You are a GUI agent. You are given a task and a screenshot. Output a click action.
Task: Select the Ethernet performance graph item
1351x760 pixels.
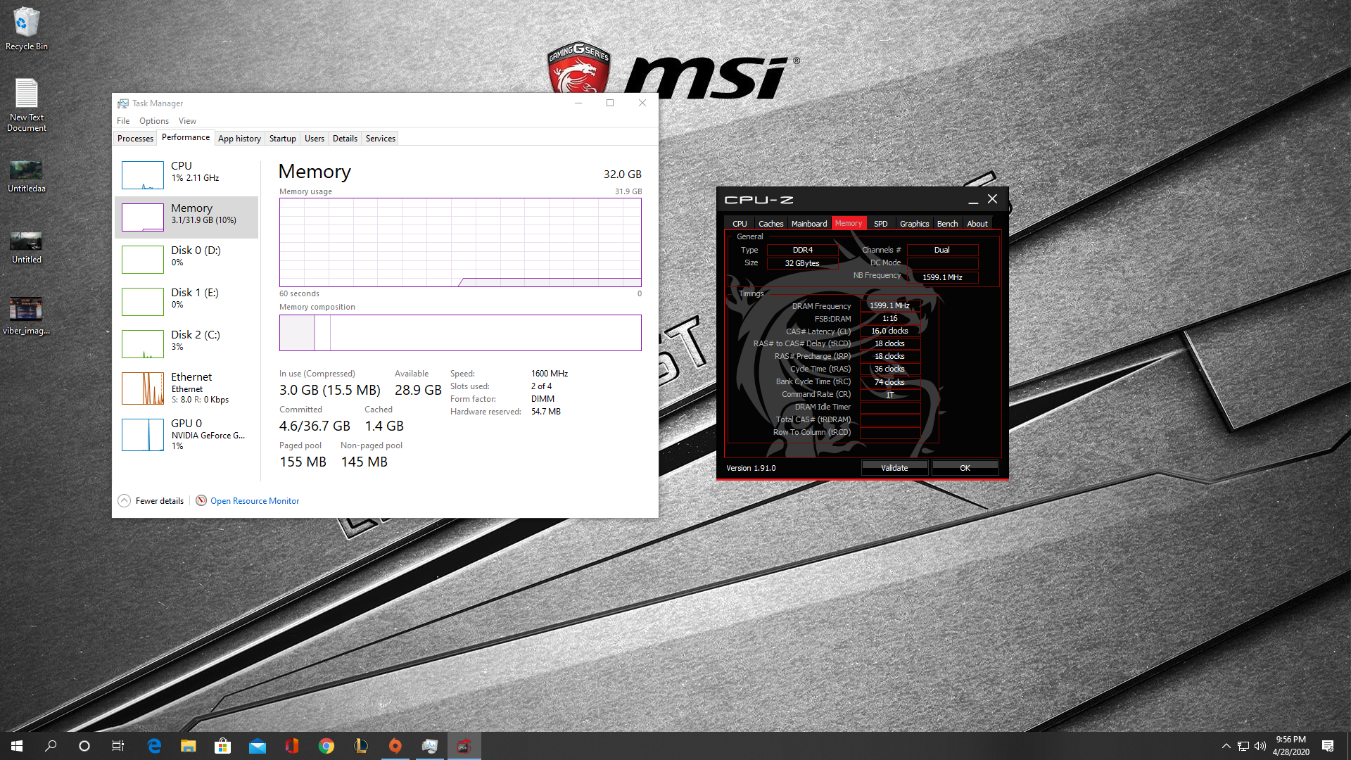(x=186, y=388)
